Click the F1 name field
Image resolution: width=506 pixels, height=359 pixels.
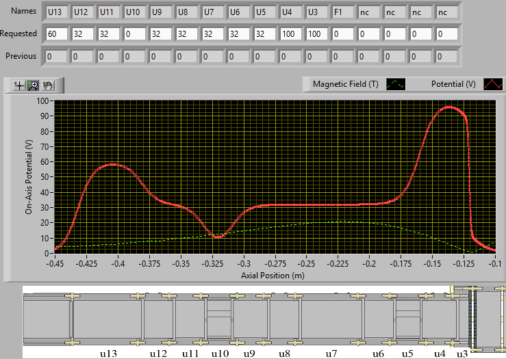click(x=343, y=12)
